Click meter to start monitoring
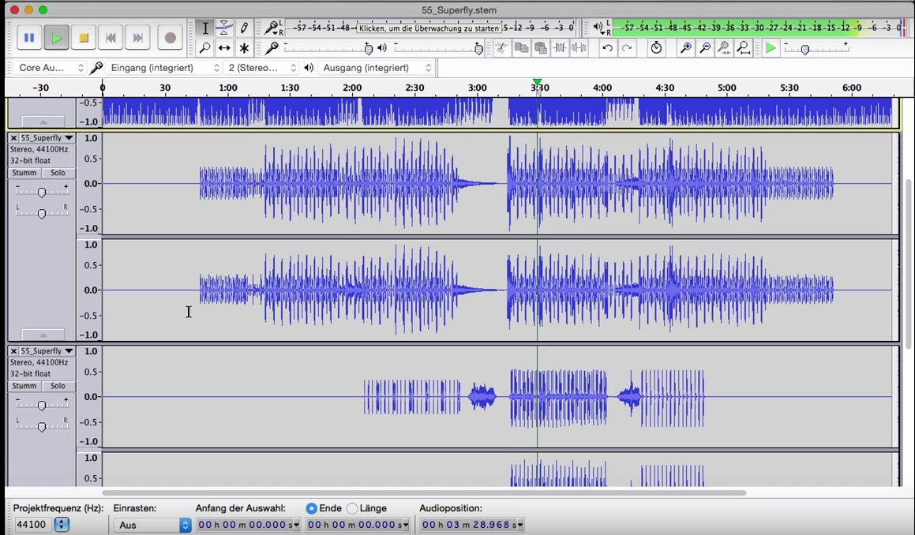Image resolution: width=915 pixels, height=535 pixels. [430, 28]
